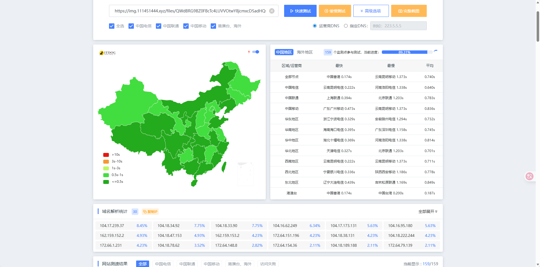
Task: Click the 完整截图 screenshot button
Action: click(409, 11)
